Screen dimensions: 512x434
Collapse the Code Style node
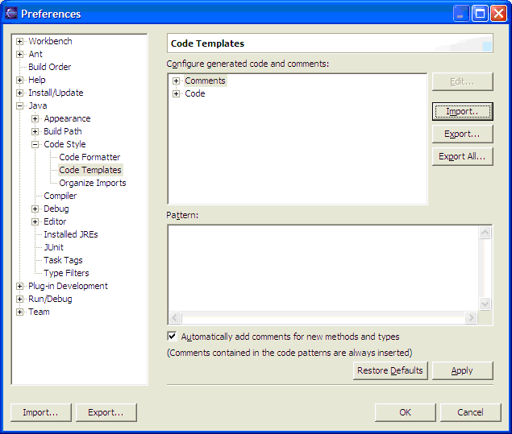tap(35, 145)
